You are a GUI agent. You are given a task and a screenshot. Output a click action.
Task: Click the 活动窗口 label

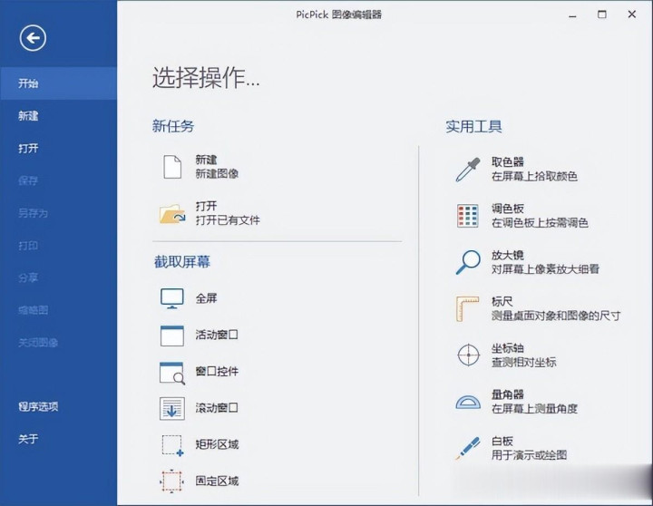point(217,335)
